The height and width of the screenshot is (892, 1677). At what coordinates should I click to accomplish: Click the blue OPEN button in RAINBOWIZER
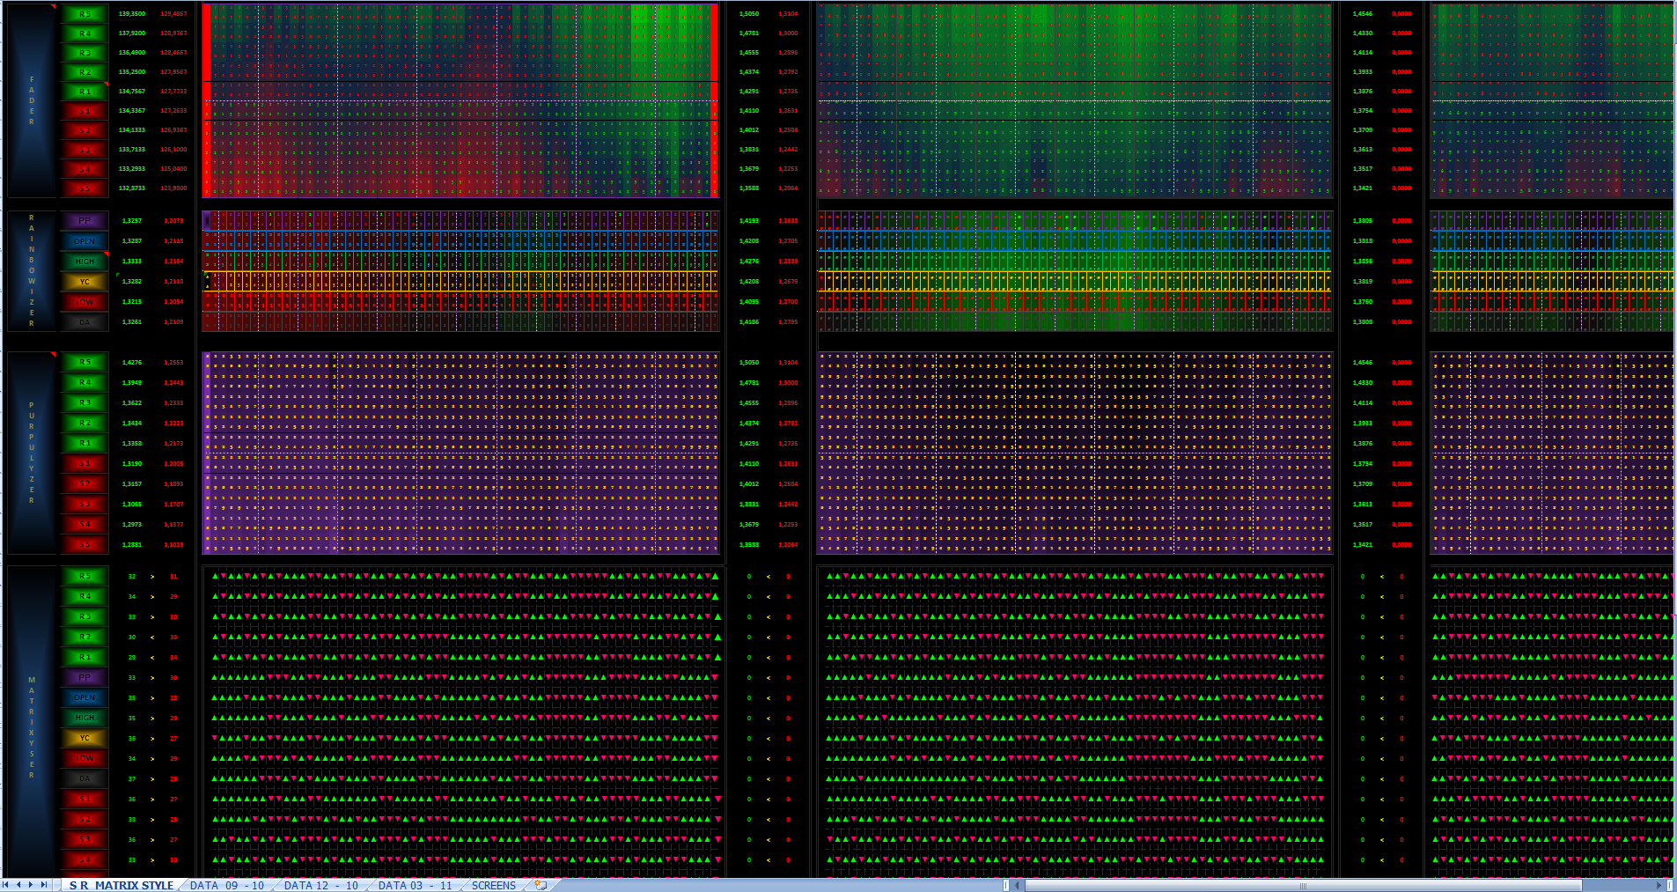(85, 241)
